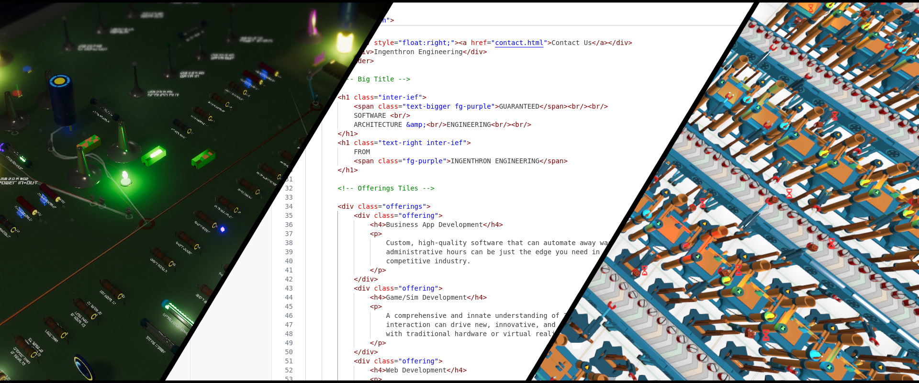Click the "inter-ief" class on first h1
Image resolution: width=919 pixels, height=383 pixels.
click(402, 97)
